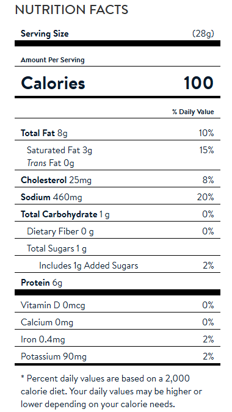
Task: Select the Trans Fat 0g line
Action: (x=51, y=163)
